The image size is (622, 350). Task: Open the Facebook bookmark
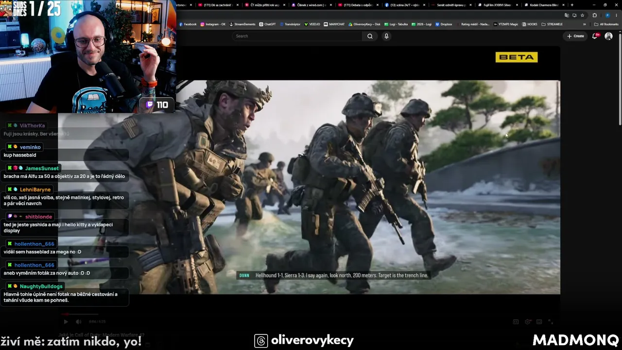(188, 24)
